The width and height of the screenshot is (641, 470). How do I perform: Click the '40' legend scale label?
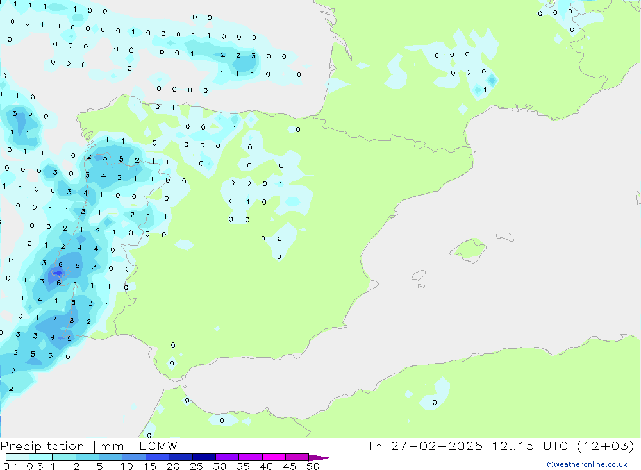click(x=267, y=466)
